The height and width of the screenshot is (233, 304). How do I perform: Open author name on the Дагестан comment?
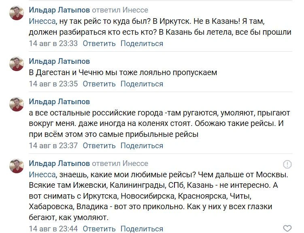60,61
